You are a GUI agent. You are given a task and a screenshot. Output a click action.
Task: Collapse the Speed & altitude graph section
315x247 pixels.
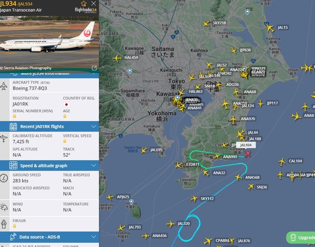coord(94,166)
